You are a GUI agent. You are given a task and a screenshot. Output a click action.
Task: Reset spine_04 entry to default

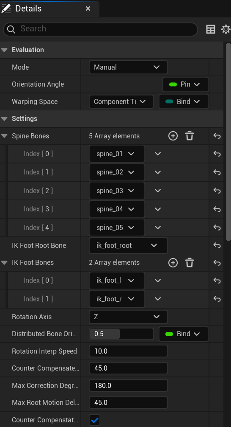[x=217, y=209]
